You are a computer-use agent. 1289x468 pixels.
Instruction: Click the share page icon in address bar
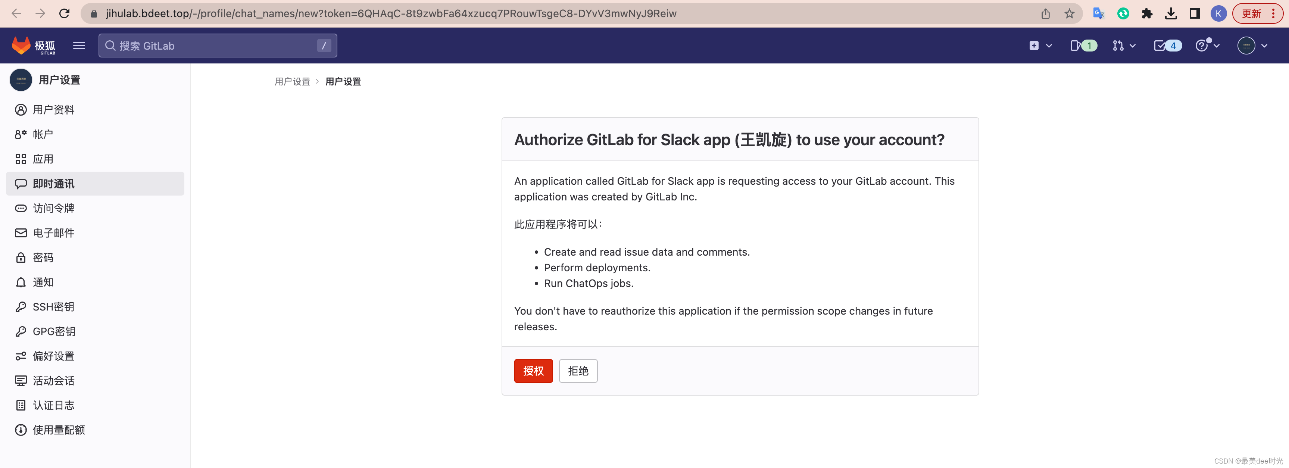pos(1045,14)
